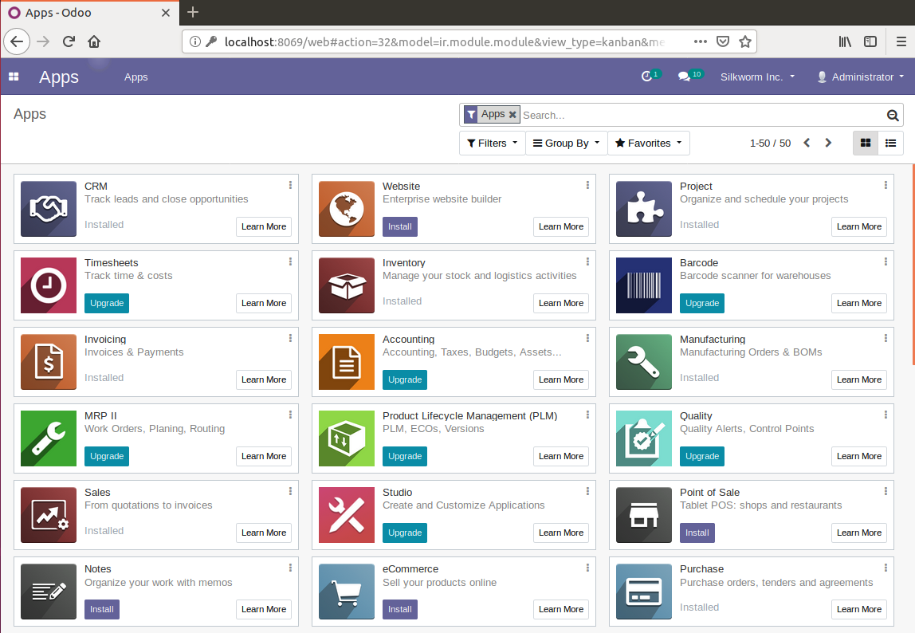Switch to list view

pos(890,144)
